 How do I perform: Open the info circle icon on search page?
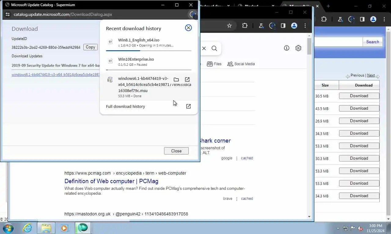pos(287,48)
